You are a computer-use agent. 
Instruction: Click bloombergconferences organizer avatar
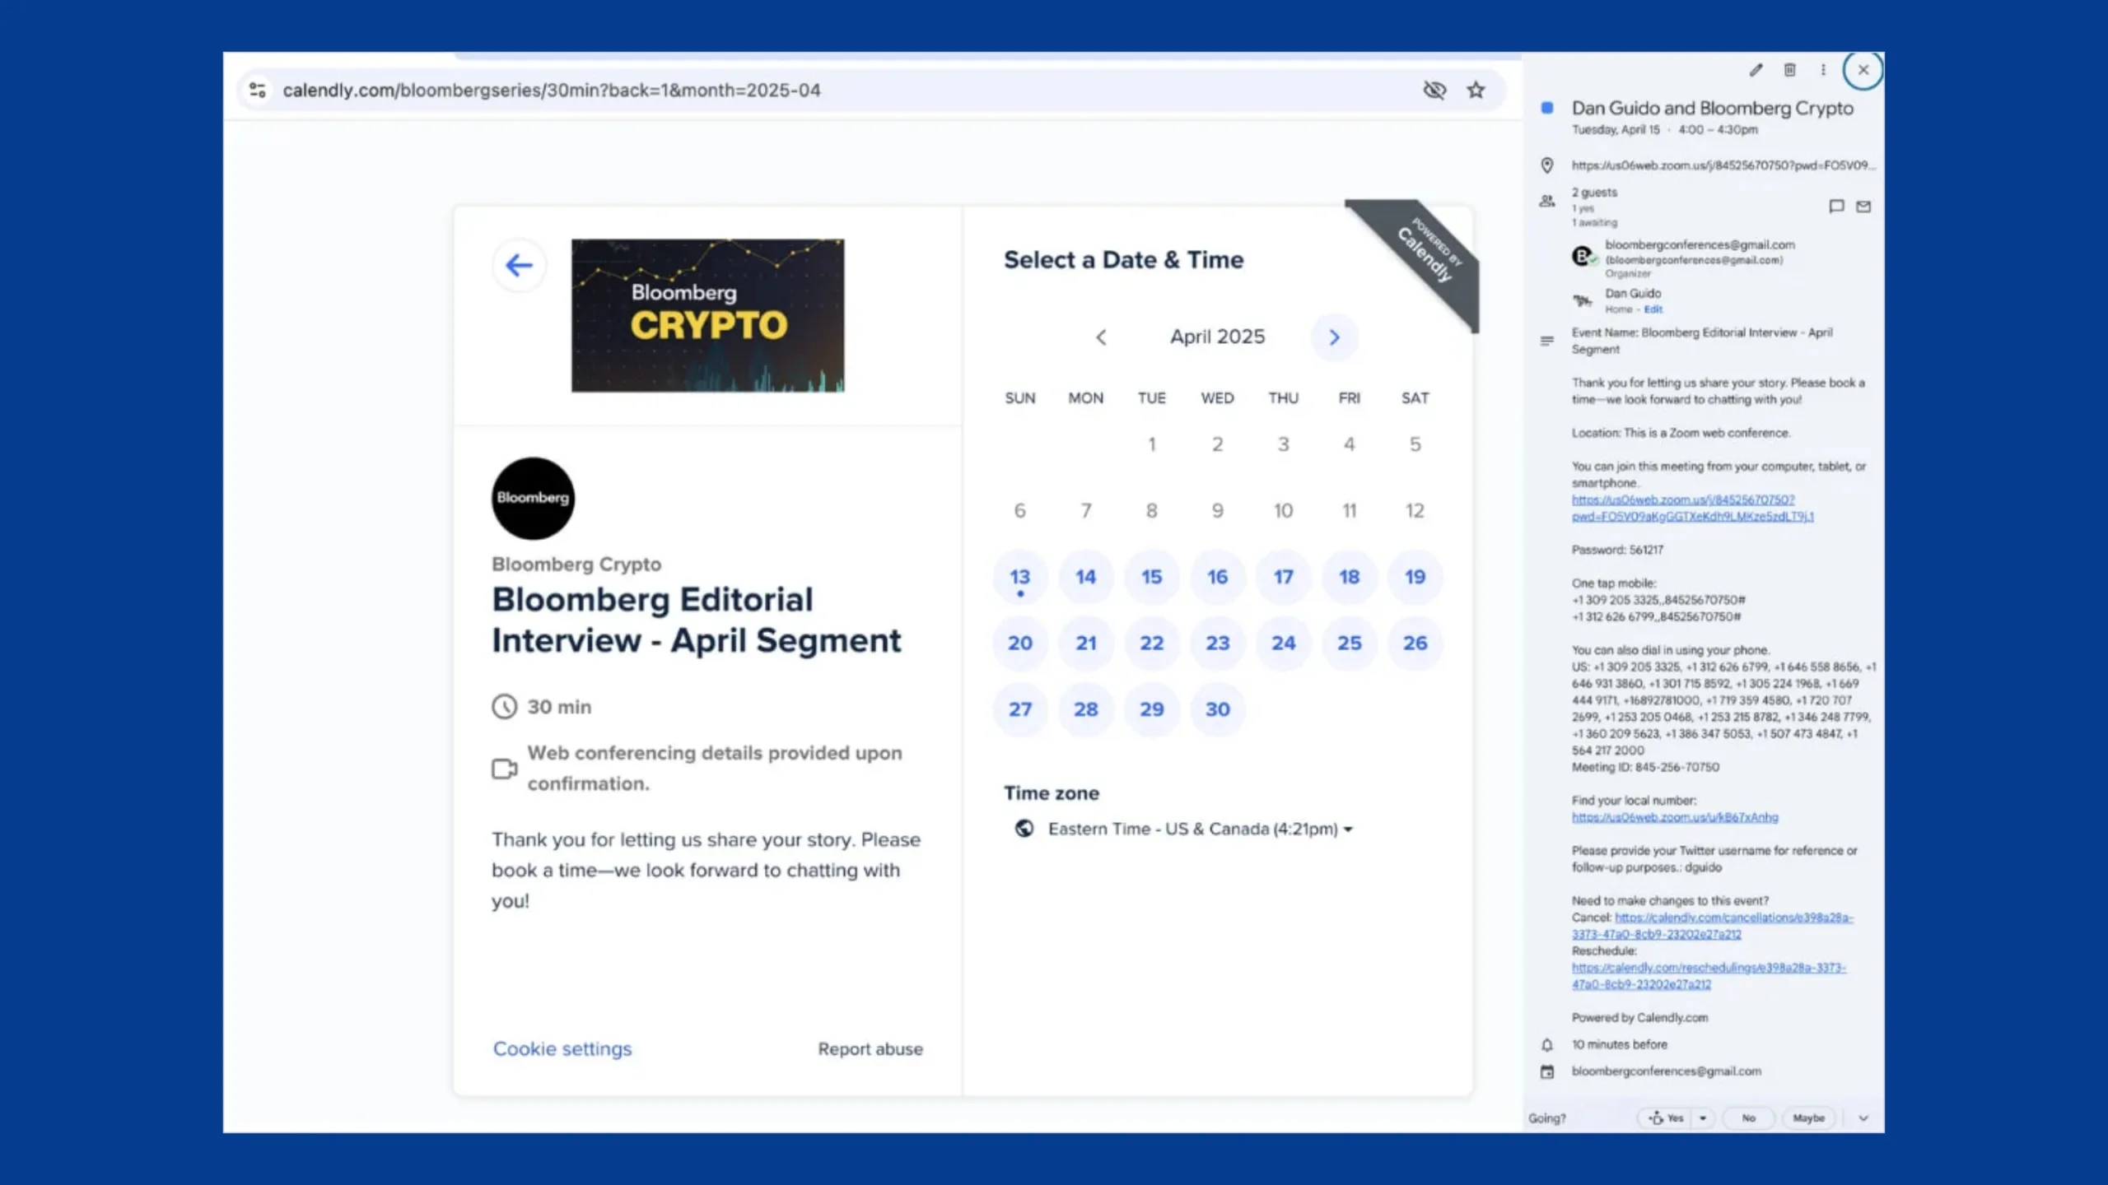coord(1583,257)
